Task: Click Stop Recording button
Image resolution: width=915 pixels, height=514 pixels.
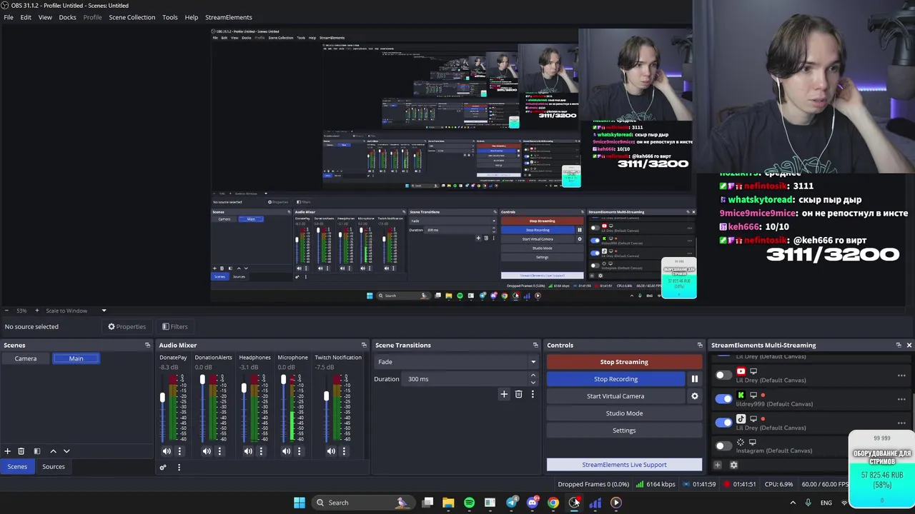Action: pos(615,379)
